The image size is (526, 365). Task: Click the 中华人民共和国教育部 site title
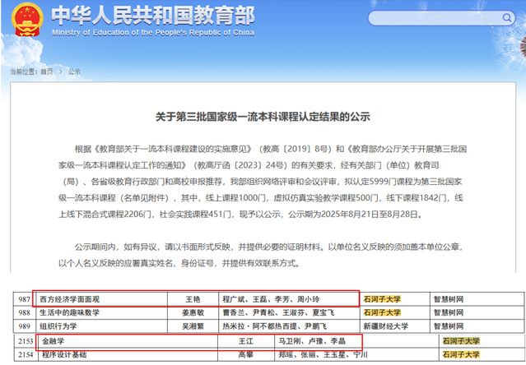tap(153, 16)
